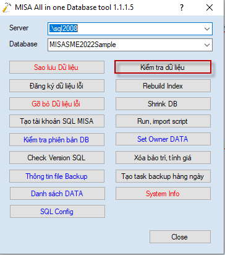Open Run, import script
225x255 pixels.
163,121
